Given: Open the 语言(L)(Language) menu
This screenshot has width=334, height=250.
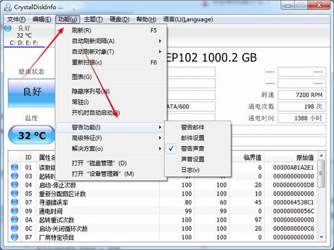Looking at the screenshot, I should pos(188,19).
